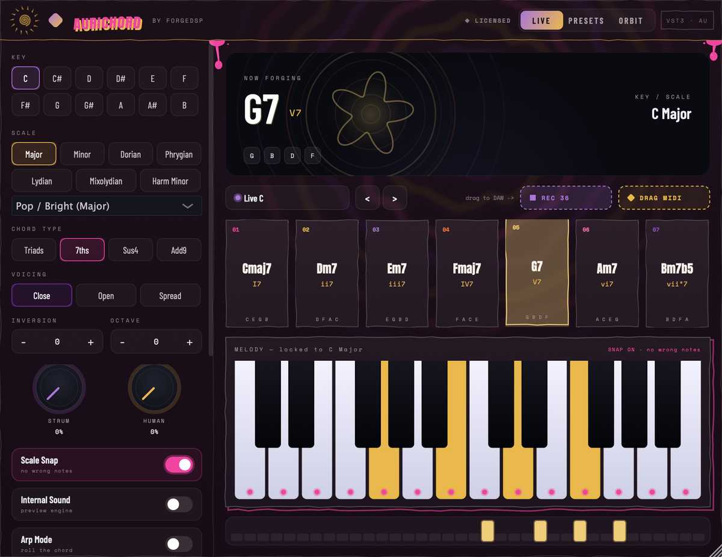Select the Minor scale
Viewport: 722px width, 557px height.
coord(82,154)
